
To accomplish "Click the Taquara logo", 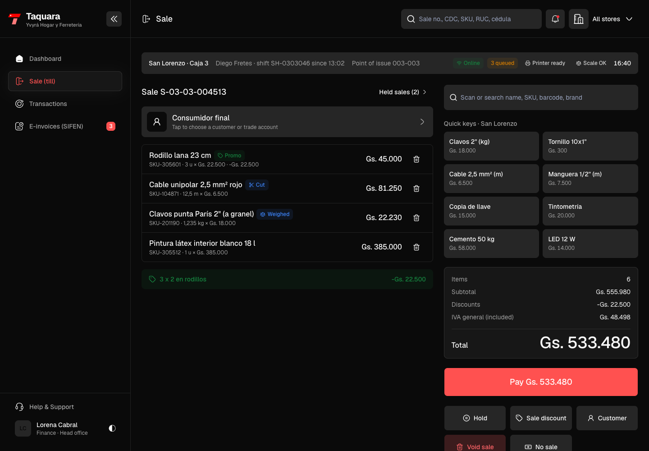I will (x=14, y=19).
